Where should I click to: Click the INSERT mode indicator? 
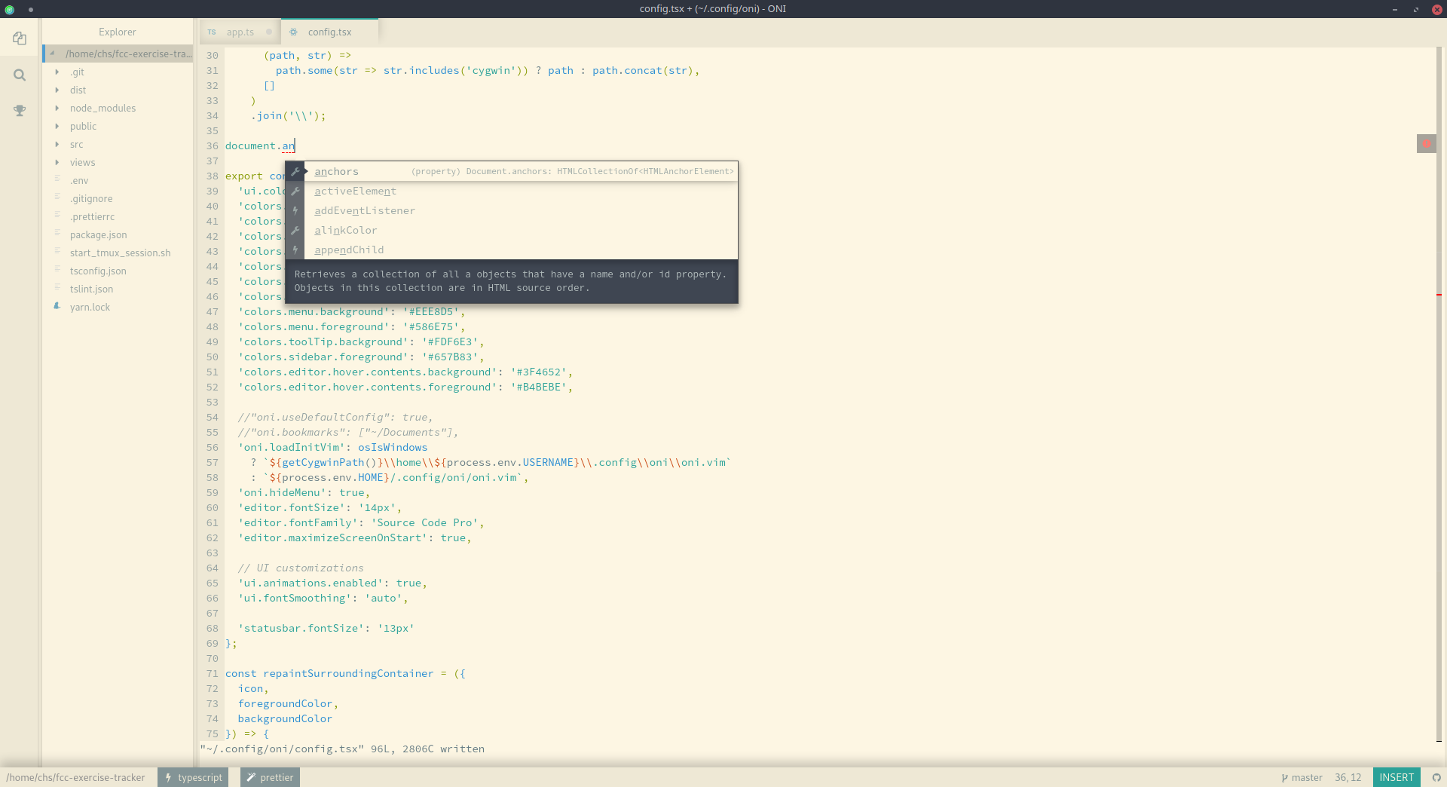[1397, 777]
